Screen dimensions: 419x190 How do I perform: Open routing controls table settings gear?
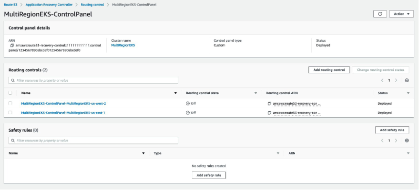407,80
